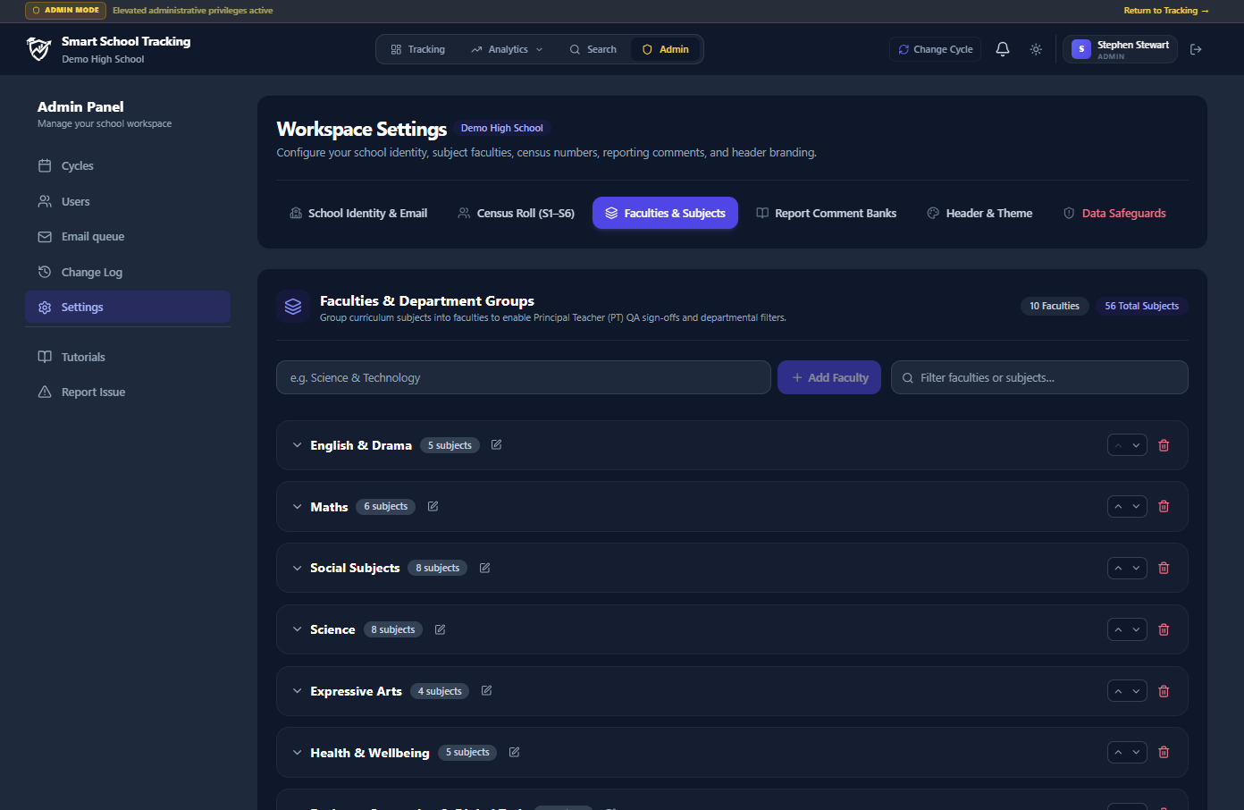The height and width of the screenshot is (810, 1244).
Task: Edit the Expressive Arts faculty name
Action: (487, 691)
